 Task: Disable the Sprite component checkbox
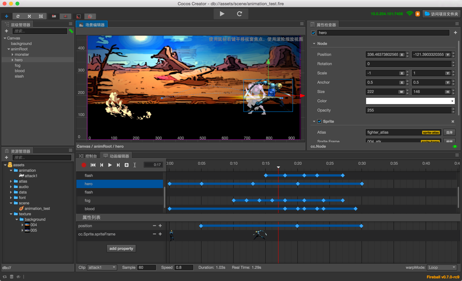[319, 121]
